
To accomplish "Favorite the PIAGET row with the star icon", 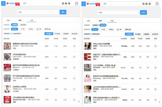I will [x=156, y=89].
